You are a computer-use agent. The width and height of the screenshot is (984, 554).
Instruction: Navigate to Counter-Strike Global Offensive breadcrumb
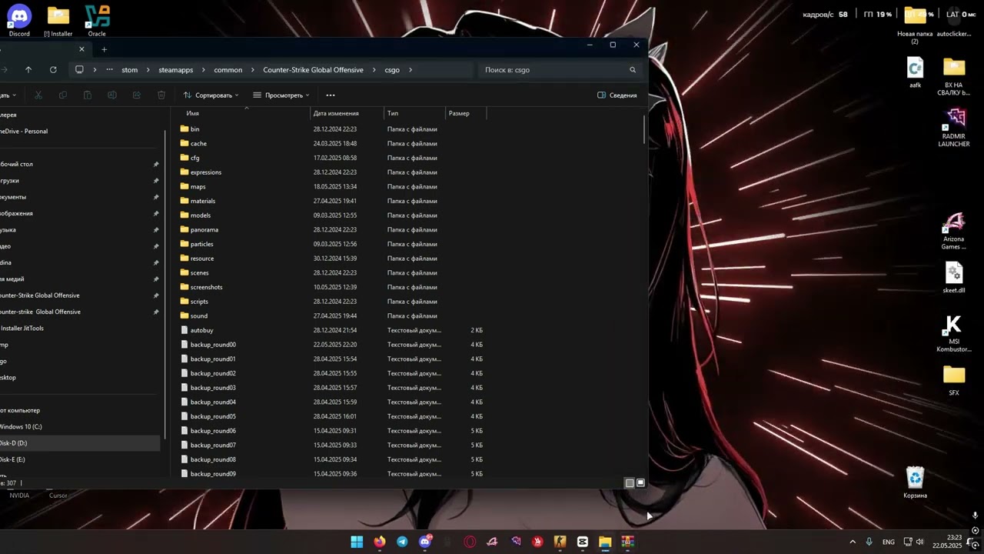point(313,70)
